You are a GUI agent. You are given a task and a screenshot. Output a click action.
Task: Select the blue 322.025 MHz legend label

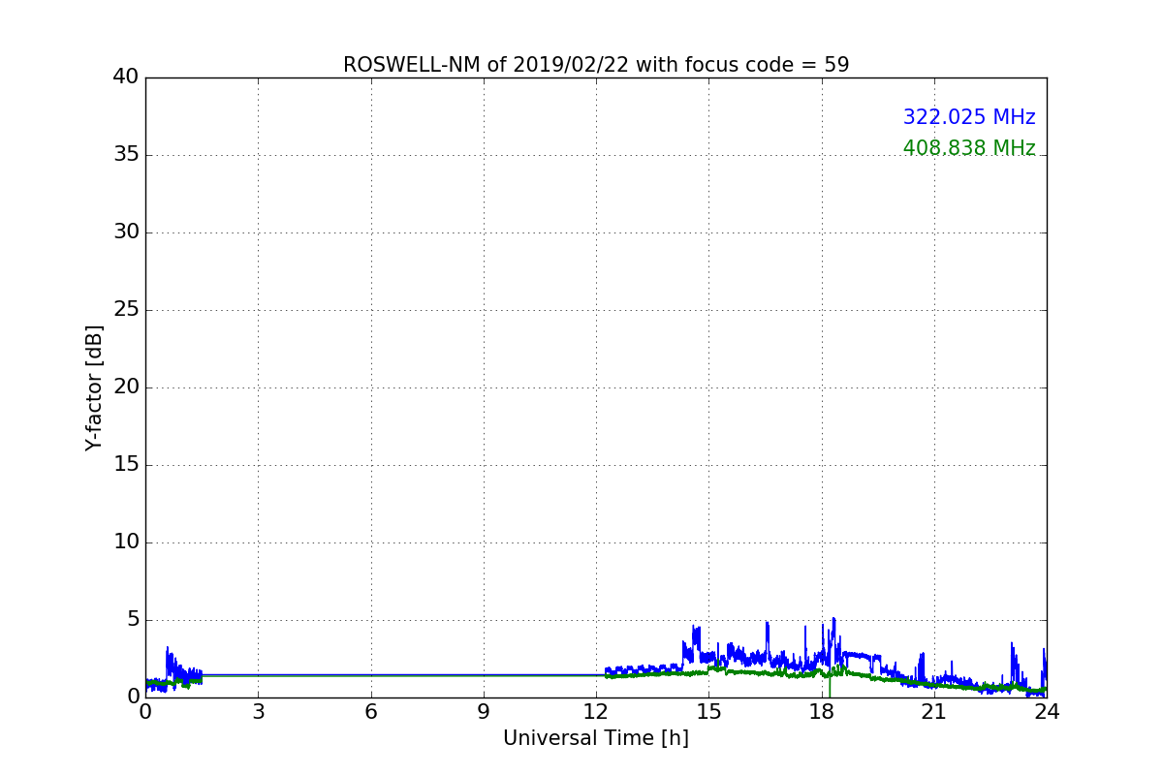click(x=969, y=117)
